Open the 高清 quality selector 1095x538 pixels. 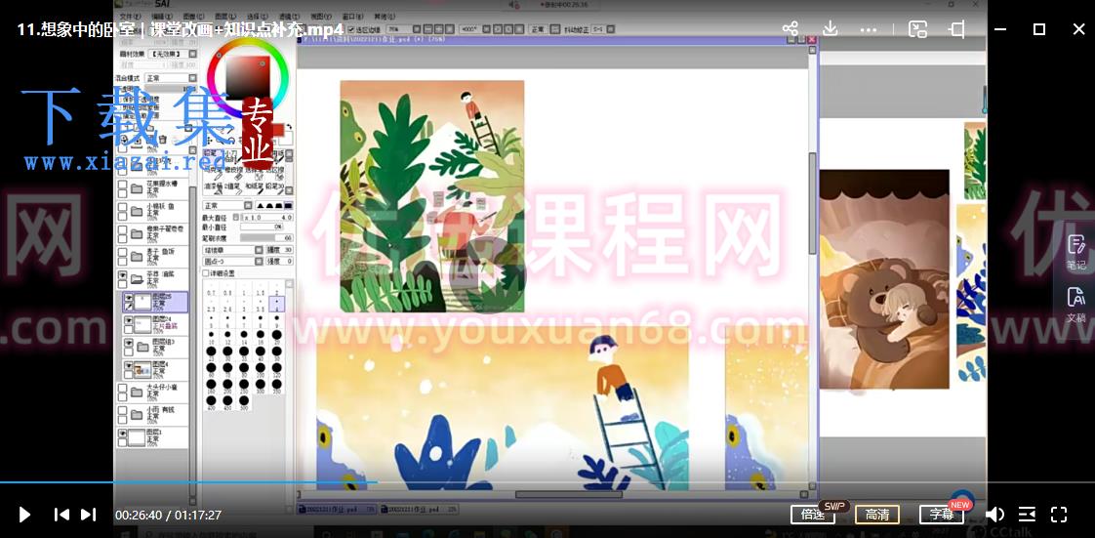[877, 515]
